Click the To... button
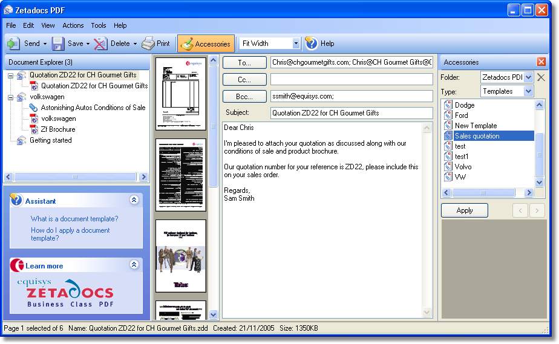The image size is (559, 344). point(244,63)
